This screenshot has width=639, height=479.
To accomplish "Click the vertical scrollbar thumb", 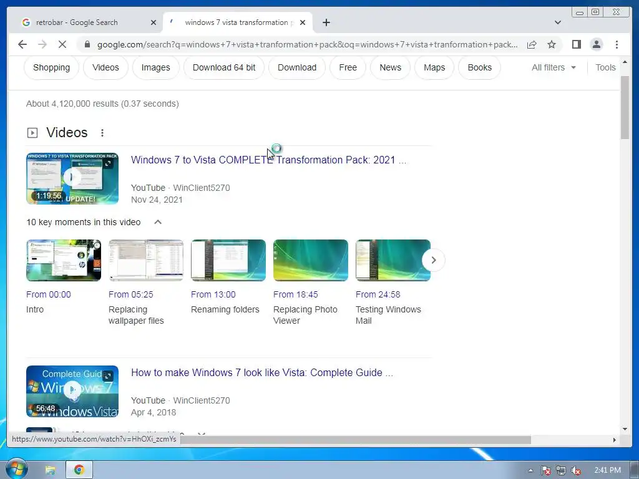I will tap(625, 107).
